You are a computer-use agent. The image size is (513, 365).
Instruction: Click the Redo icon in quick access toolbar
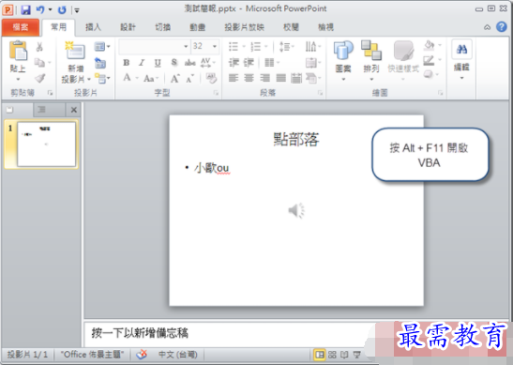click(62, 9)
